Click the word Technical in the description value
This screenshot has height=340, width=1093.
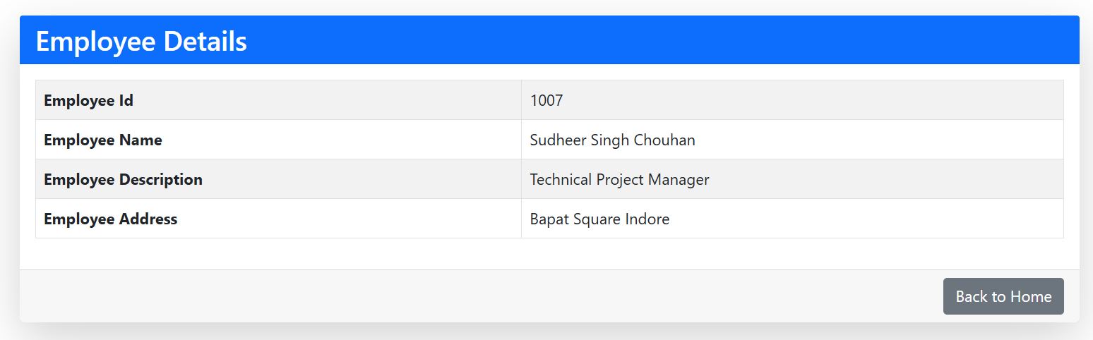tap(561, 180)
